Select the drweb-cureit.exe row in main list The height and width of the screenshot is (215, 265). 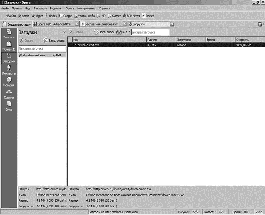[x=166, y=45]
